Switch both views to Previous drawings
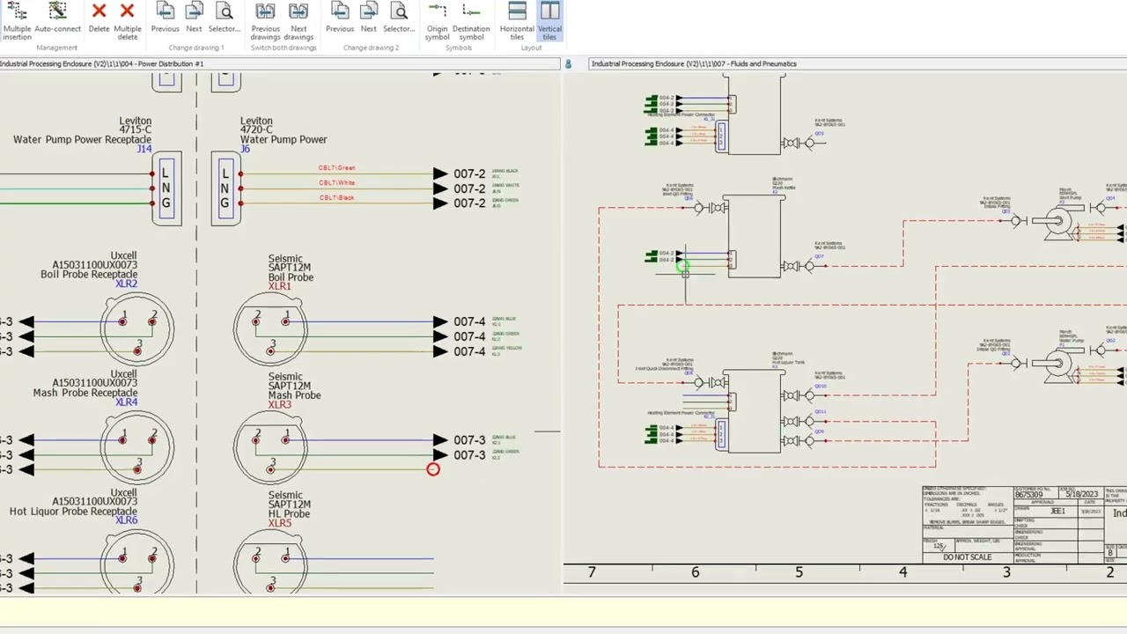 [x=265, y=19]
